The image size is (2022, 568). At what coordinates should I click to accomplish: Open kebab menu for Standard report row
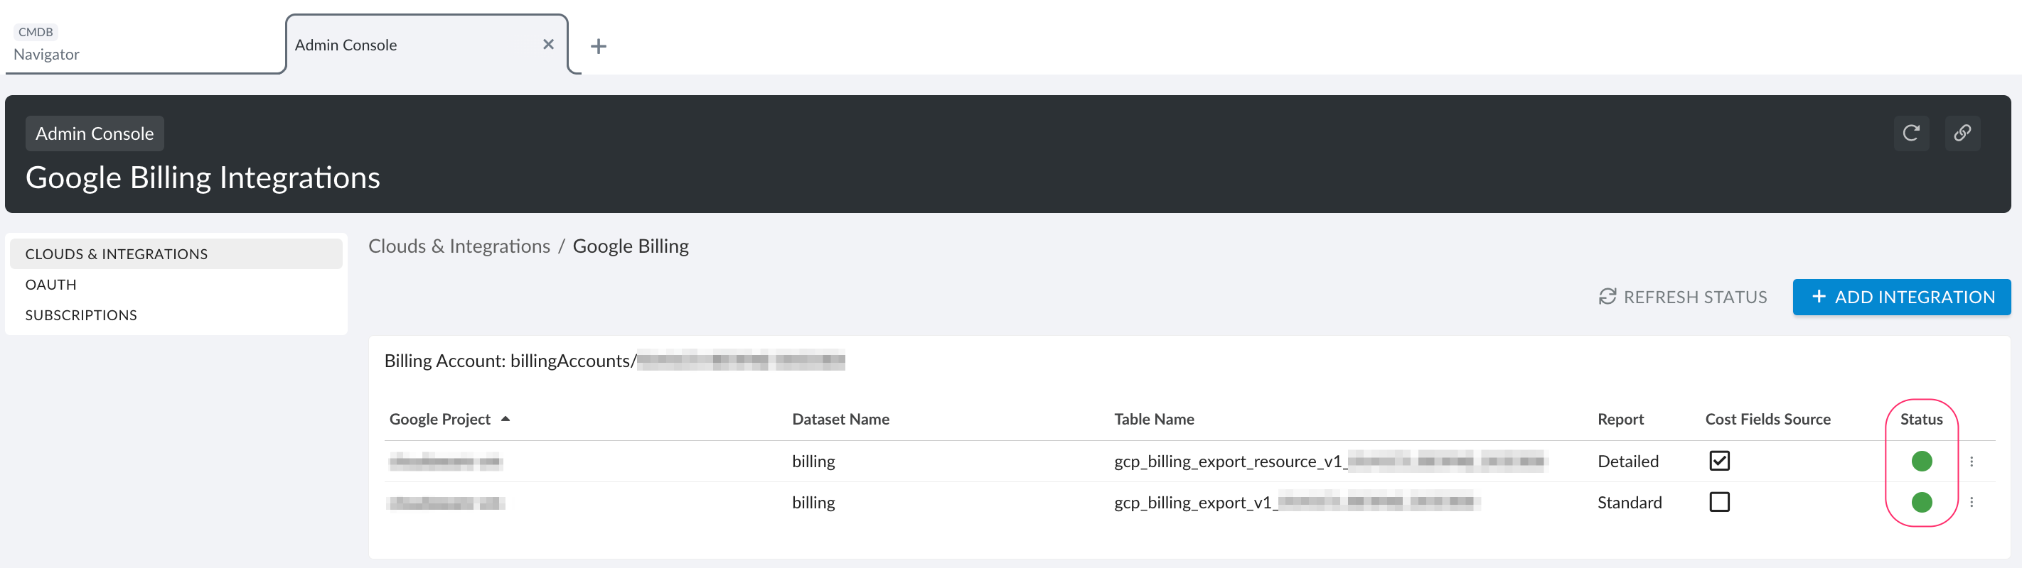point(1971,502)
